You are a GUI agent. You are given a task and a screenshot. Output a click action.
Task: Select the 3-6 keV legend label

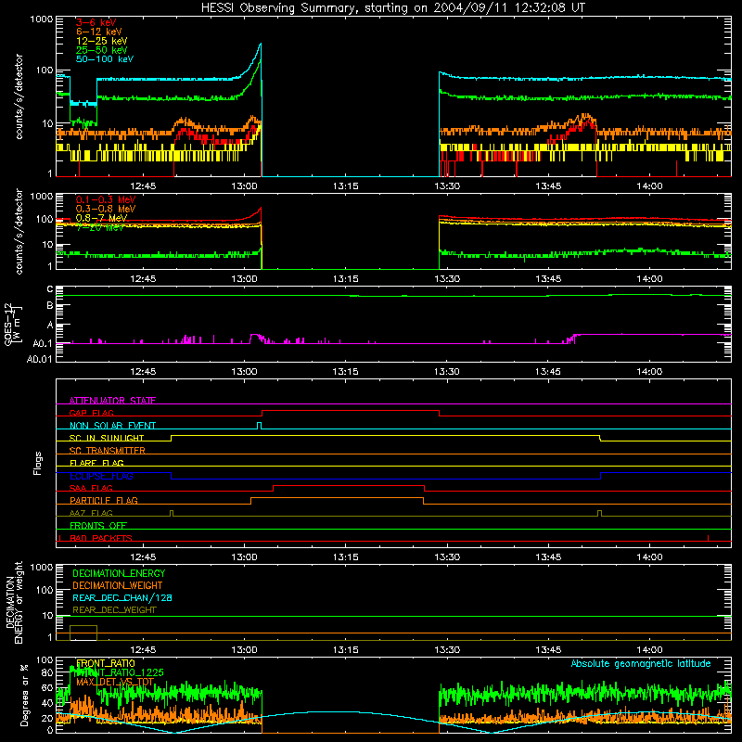[x=96, y=22]
